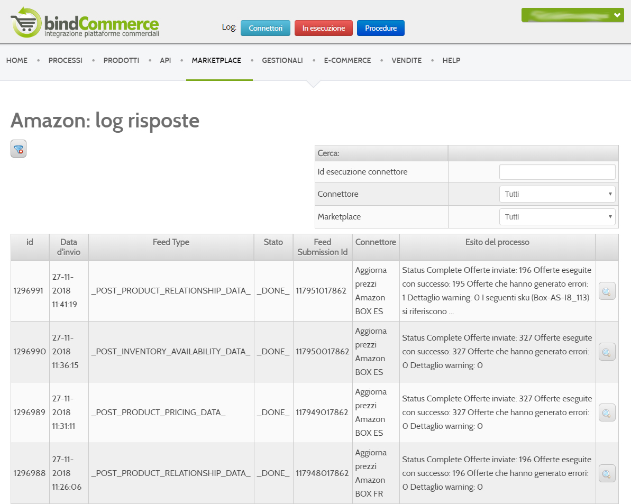The width and height of the screenshot is (631, 504).
Task: Expand the Marketplace filter dropdown
Action: tap(557, 217)
